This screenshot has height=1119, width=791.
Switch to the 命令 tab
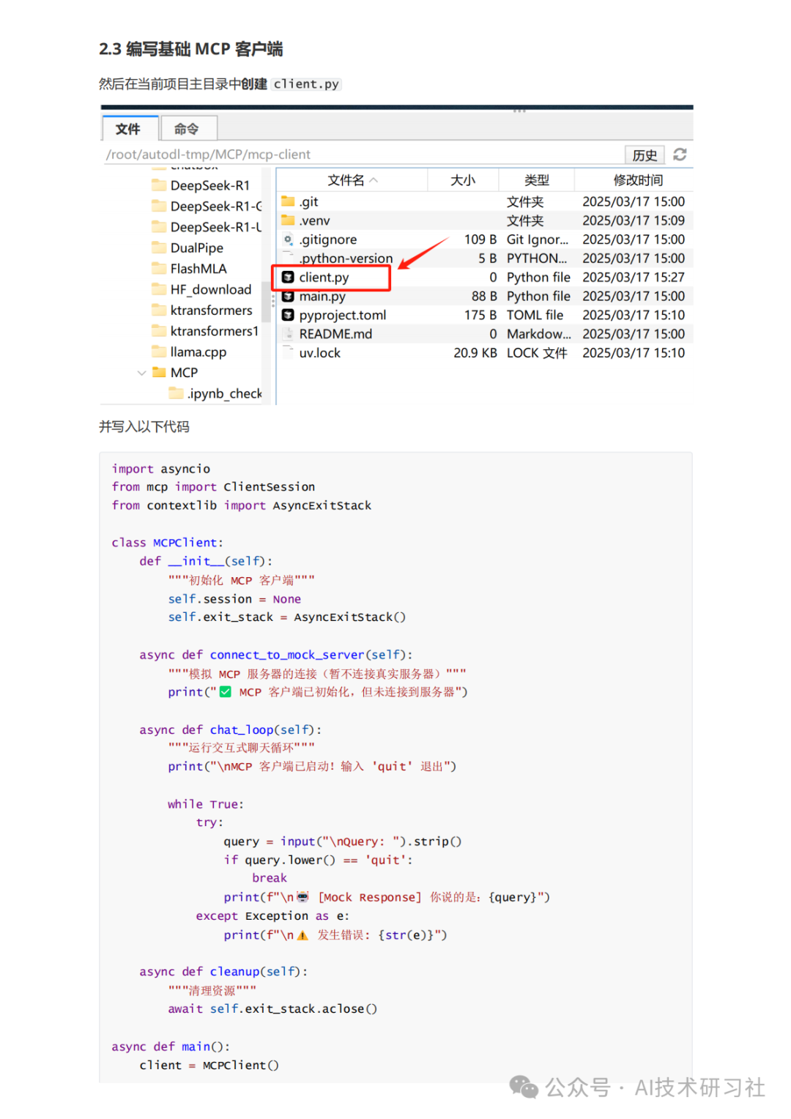(x=188, y=128)
